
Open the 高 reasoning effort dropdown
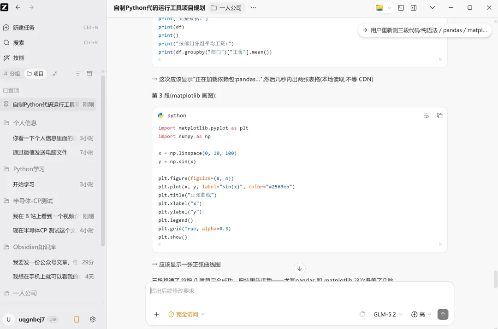[421, 314]
